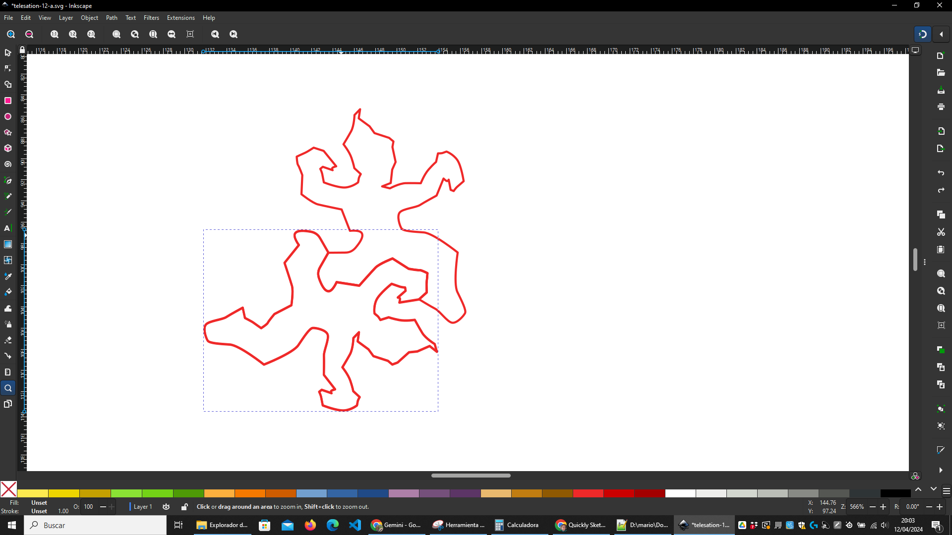Click horizontal scrollbar to navigate
952x535 pixels.
[x=470, y=475]
